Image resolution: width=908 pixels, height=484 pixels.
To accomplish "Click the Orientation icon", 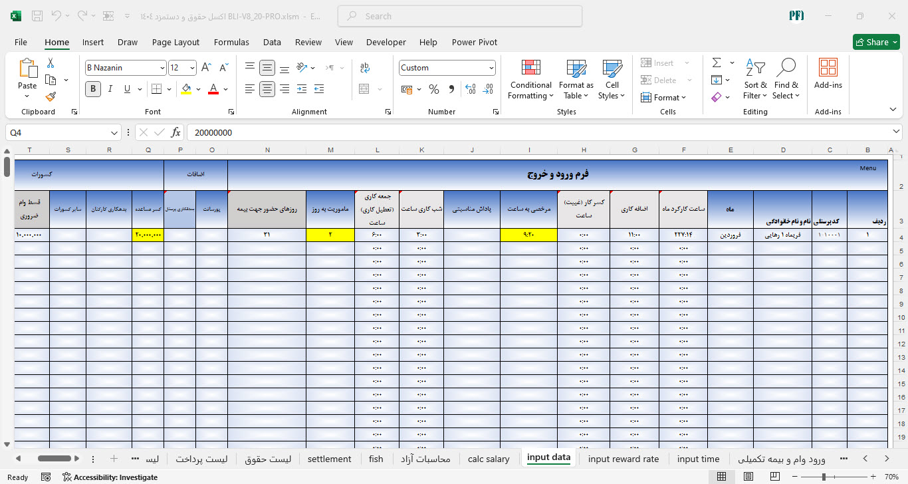I will (302, 68).
